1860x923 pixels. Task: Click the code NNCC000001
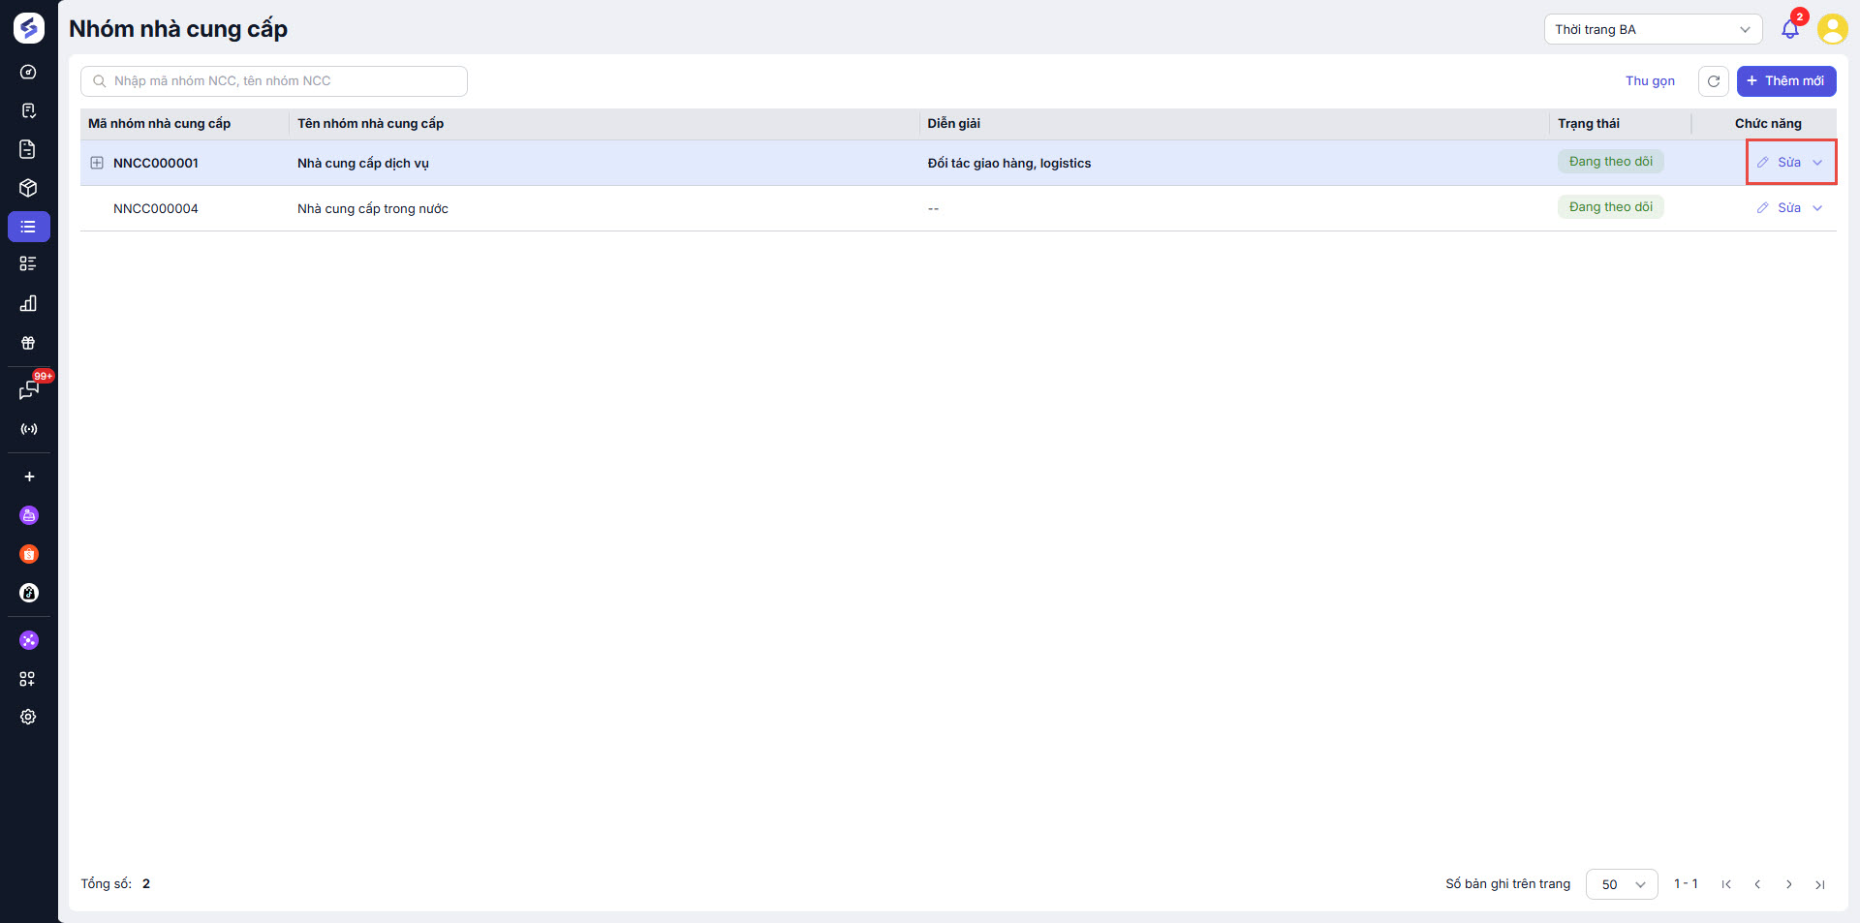click(x=156, y=163)
